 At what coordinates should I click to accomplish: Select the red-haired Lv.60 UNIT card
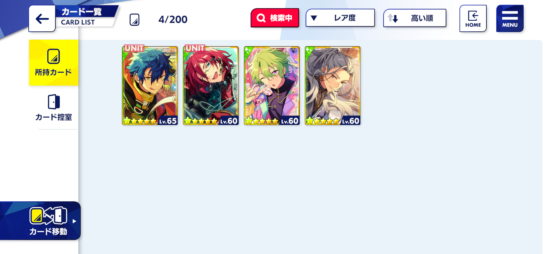[211, 85]
